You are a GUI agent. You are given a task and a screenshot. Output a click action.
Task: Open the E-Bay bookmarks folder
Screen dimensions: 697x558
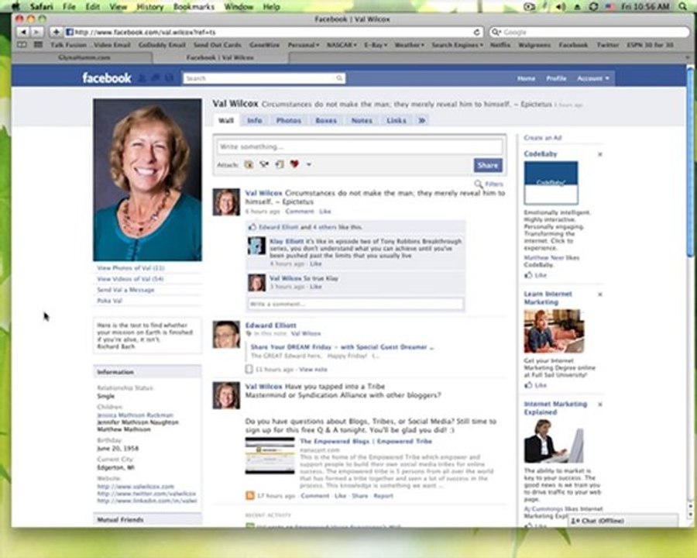tap(376, 45)
